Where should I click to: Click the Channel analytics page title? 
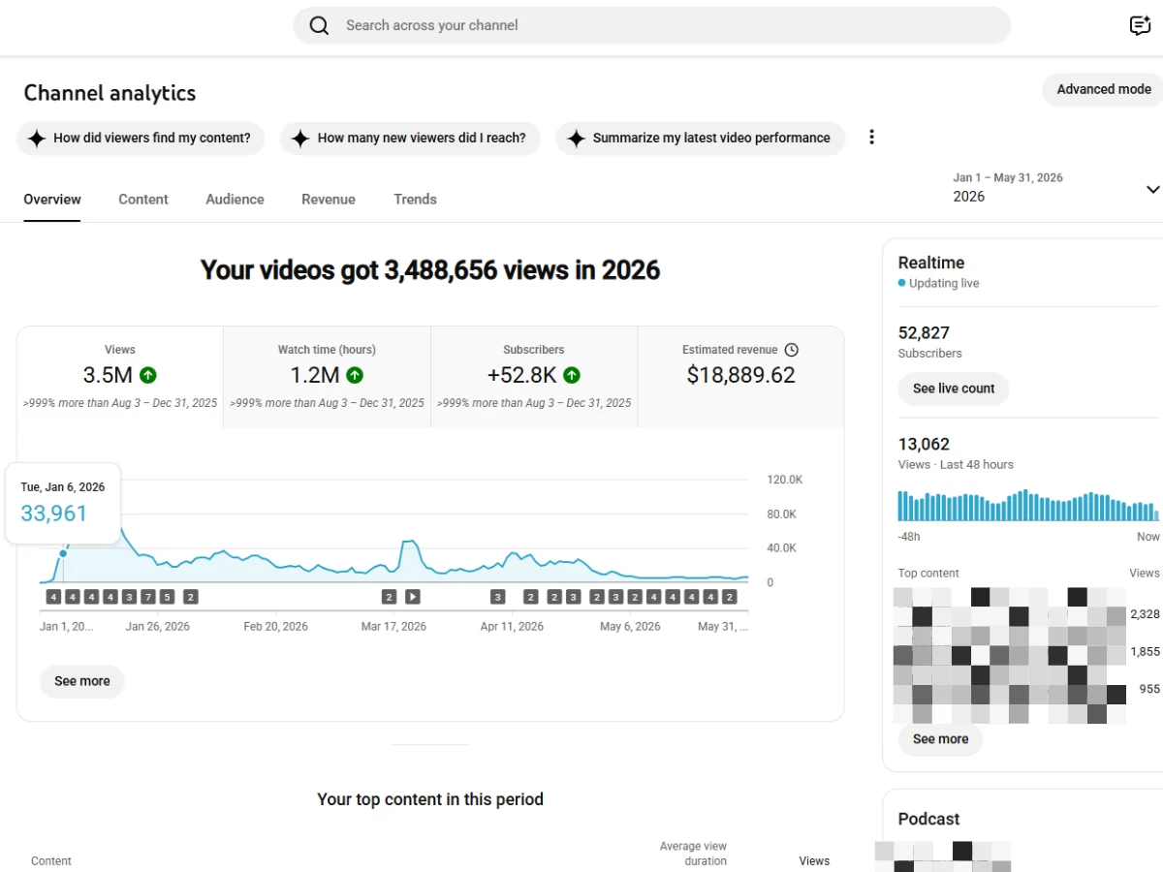click(x=110, y=93)
